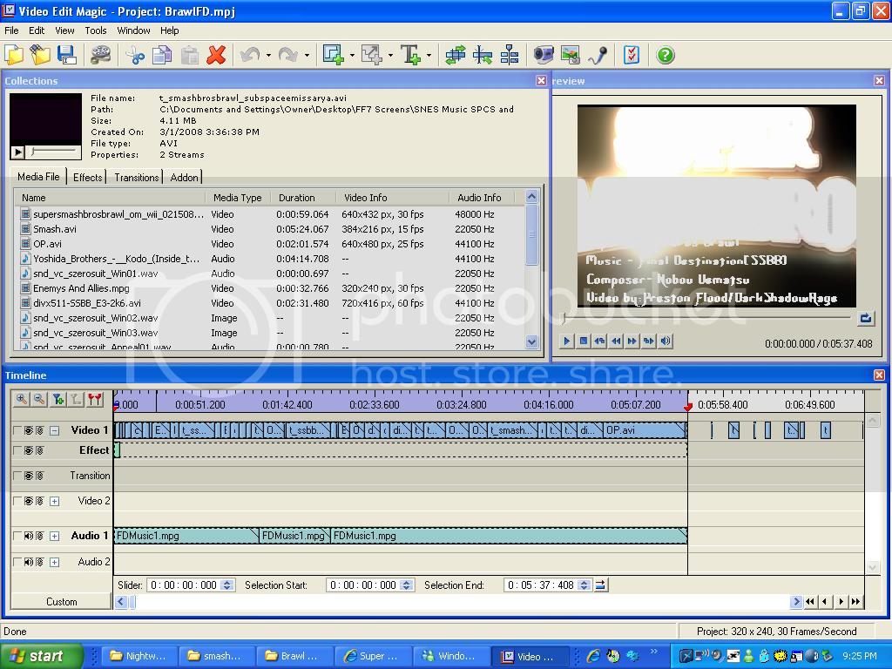Tick the Audio 1 track checkbox
This screenshot has width=892, height=669.
(17, 536)
